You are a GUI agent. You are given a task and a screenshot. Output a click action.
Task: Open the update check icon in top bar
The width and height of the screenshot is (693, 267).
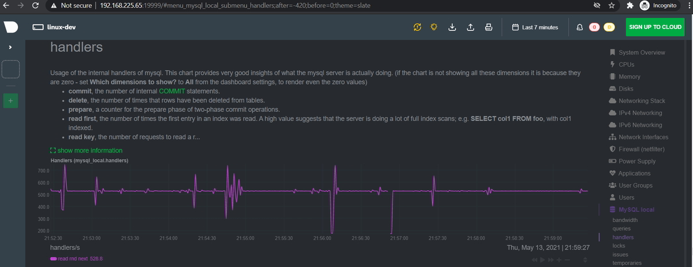[x=417, y=27]
